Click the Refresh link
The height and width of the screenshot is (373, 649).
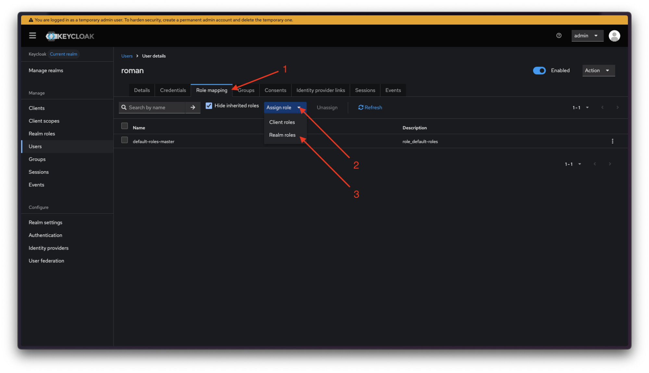pyautogui.click(x=370, y=107)
